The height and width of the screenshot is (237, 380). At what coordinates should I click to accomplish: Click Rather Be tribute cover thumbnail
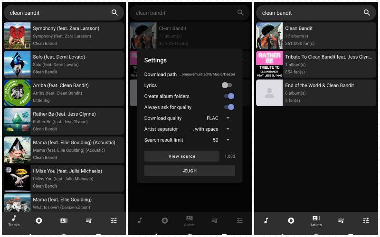269,64
